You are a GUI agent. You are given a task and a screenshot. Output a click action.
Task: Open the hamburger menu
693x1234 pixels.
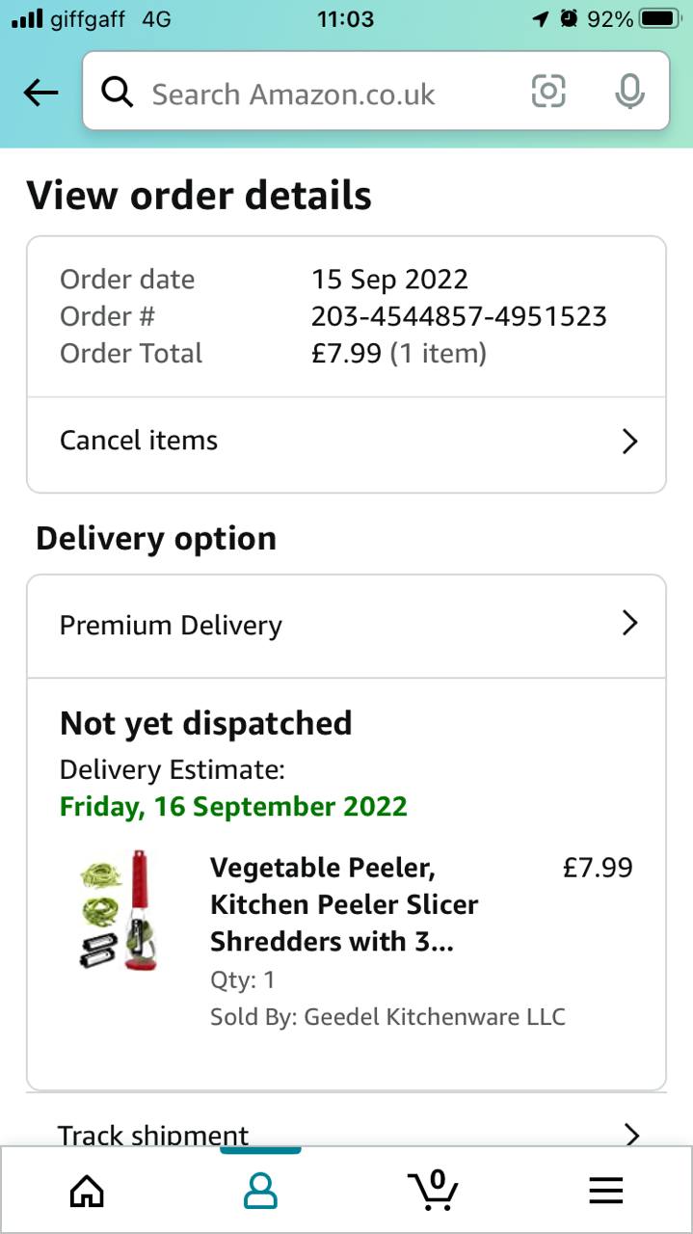[605, 1192]
